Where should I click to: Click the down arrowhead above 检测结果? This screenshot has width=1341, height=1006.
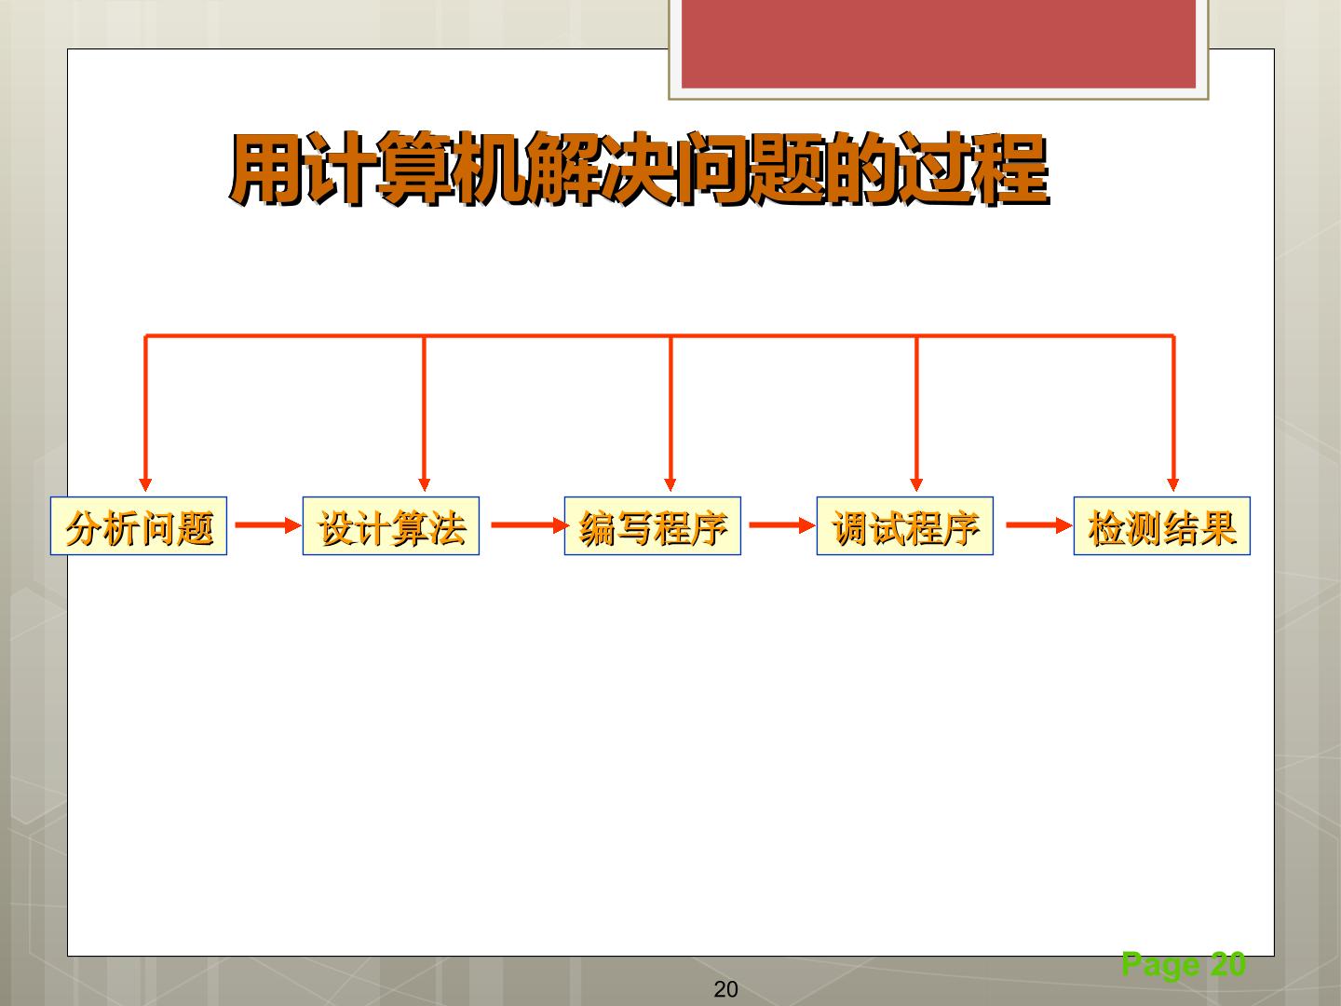[x=1173, y=484]
